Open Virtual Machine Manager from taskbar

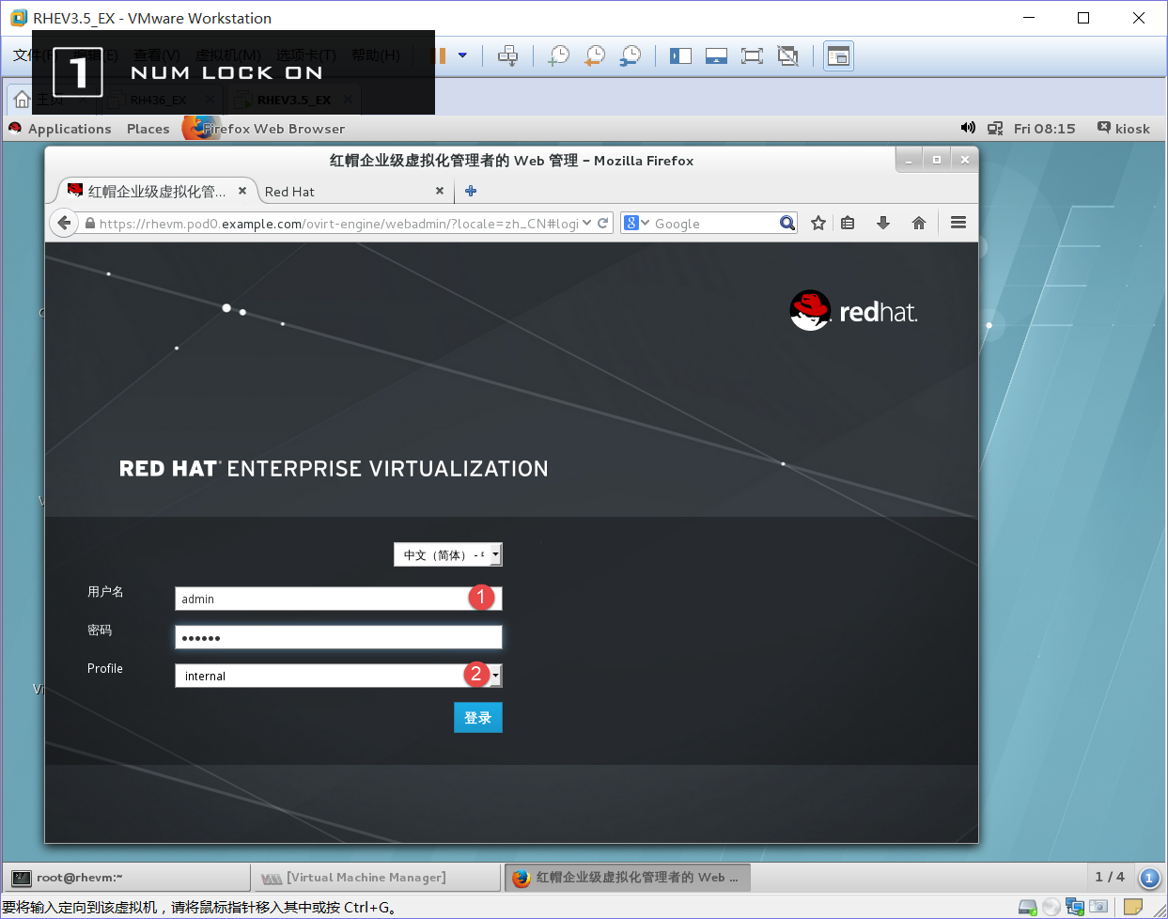tap(378, 878)
